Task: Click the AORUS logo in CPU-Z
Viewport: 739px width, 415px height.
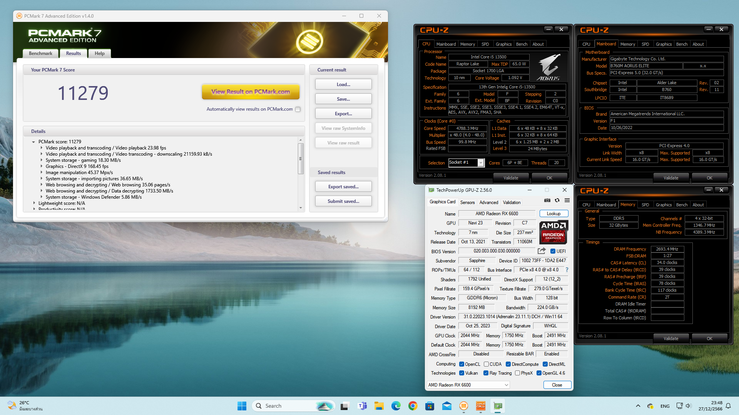Action: [x=548, y=67]
